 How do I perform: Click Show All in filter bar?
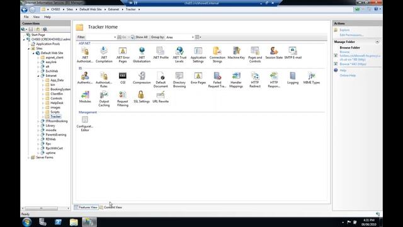pyautogui.click(x=139, y=37)
